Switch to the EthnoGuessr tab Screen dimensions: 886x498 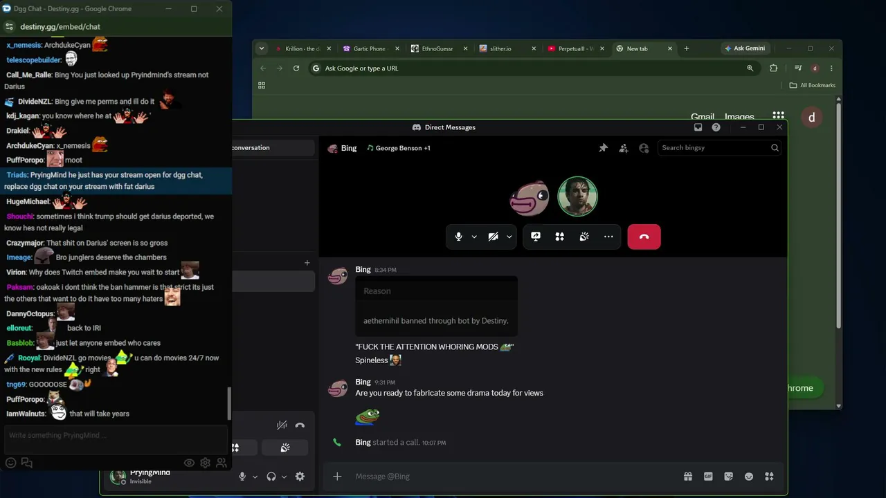tap(438, 48)
